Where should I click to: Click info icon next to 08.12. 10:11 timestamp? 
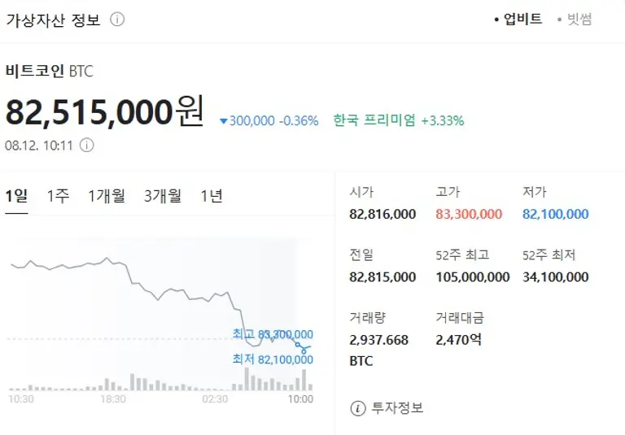(86, 146)
